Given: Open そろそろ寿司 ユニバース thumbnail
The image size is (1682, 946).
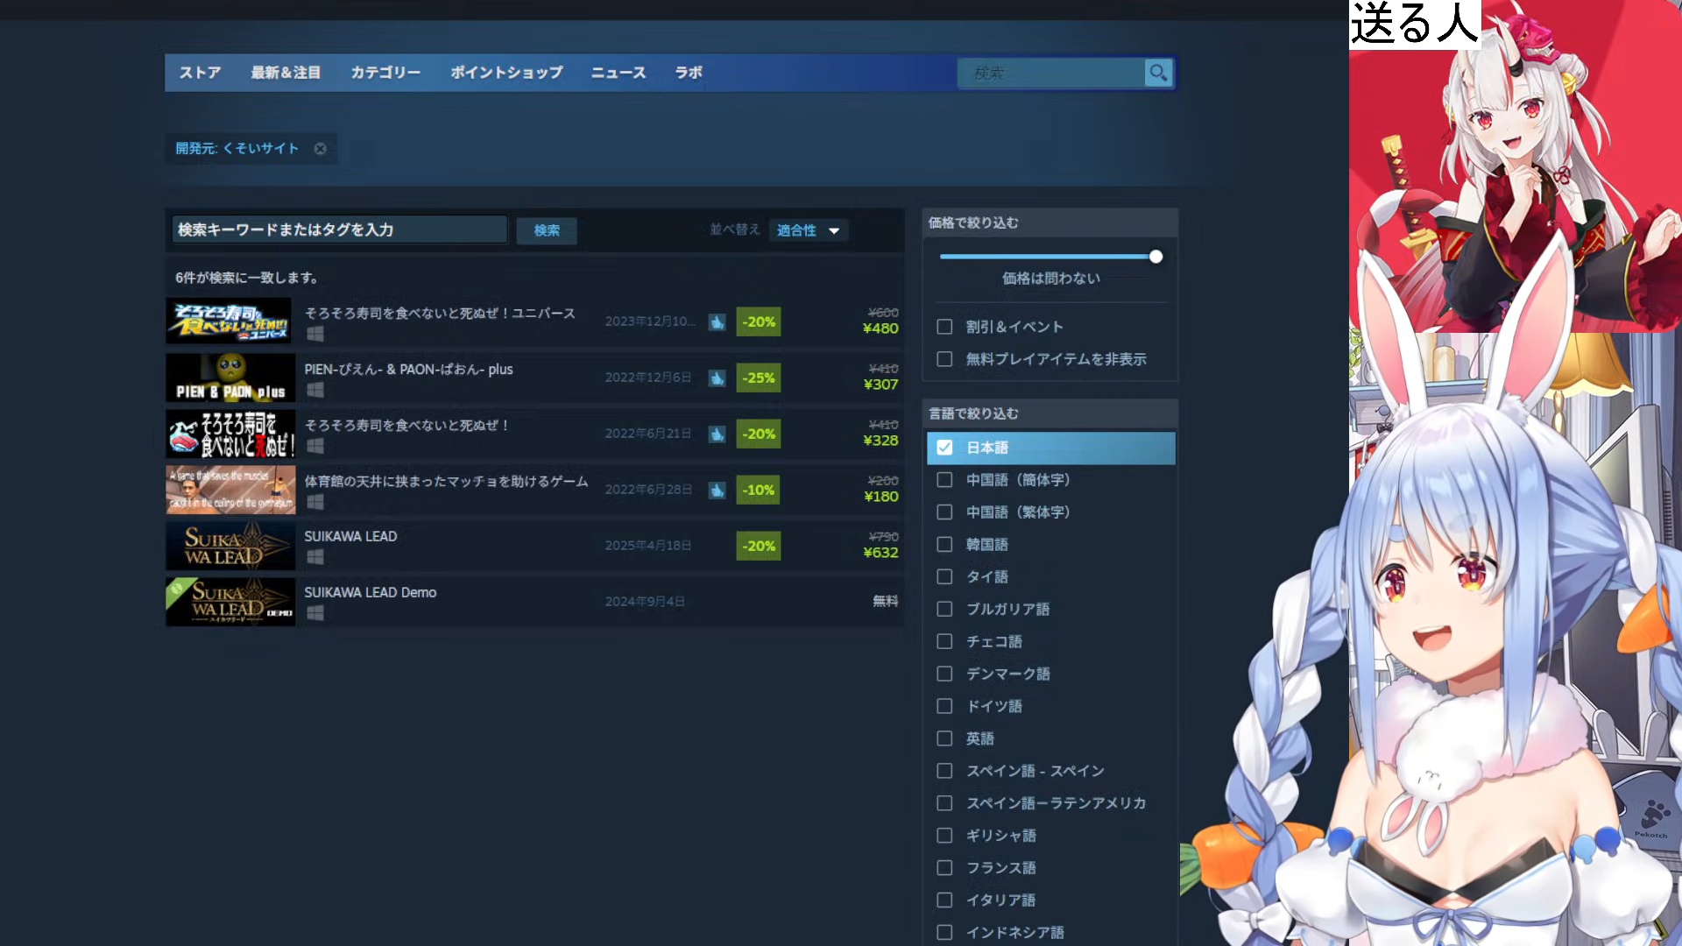Looking at the screenshot, I should point(230,321).
